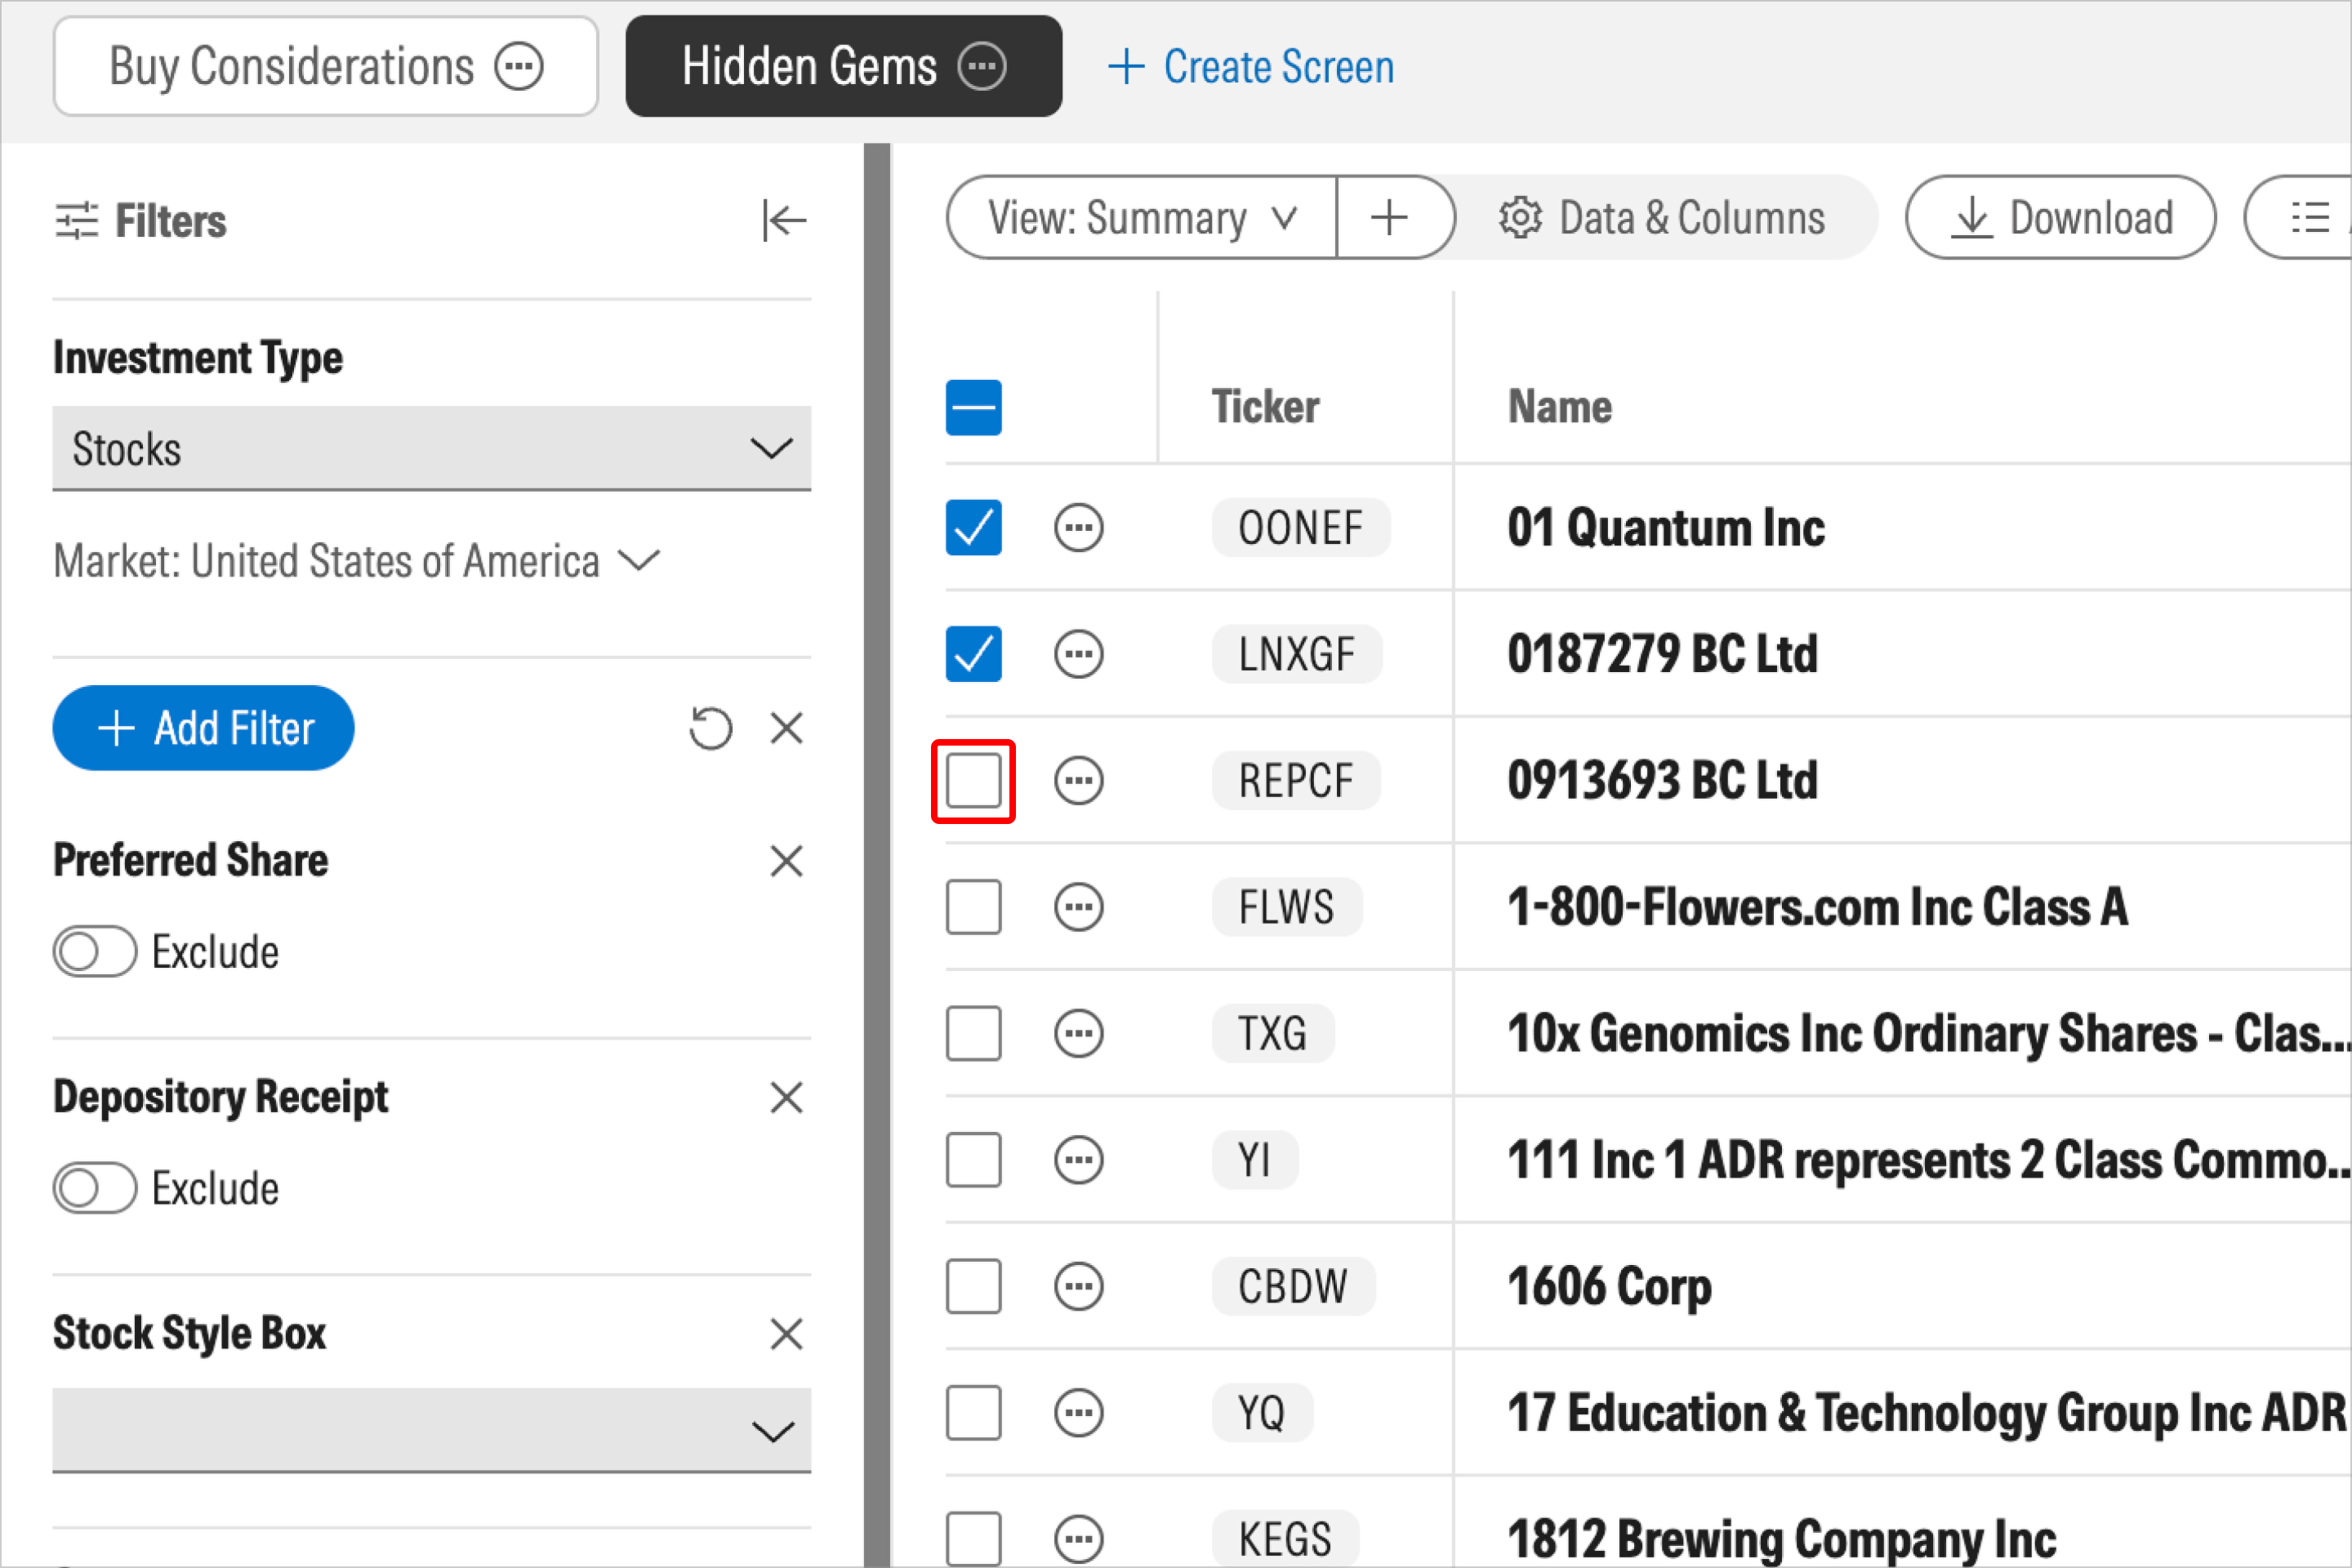Image resolution: width=2352 pixels, height=1568 pixels.
Task: Open row actions for REPCF
Action: coord(1079,781)
